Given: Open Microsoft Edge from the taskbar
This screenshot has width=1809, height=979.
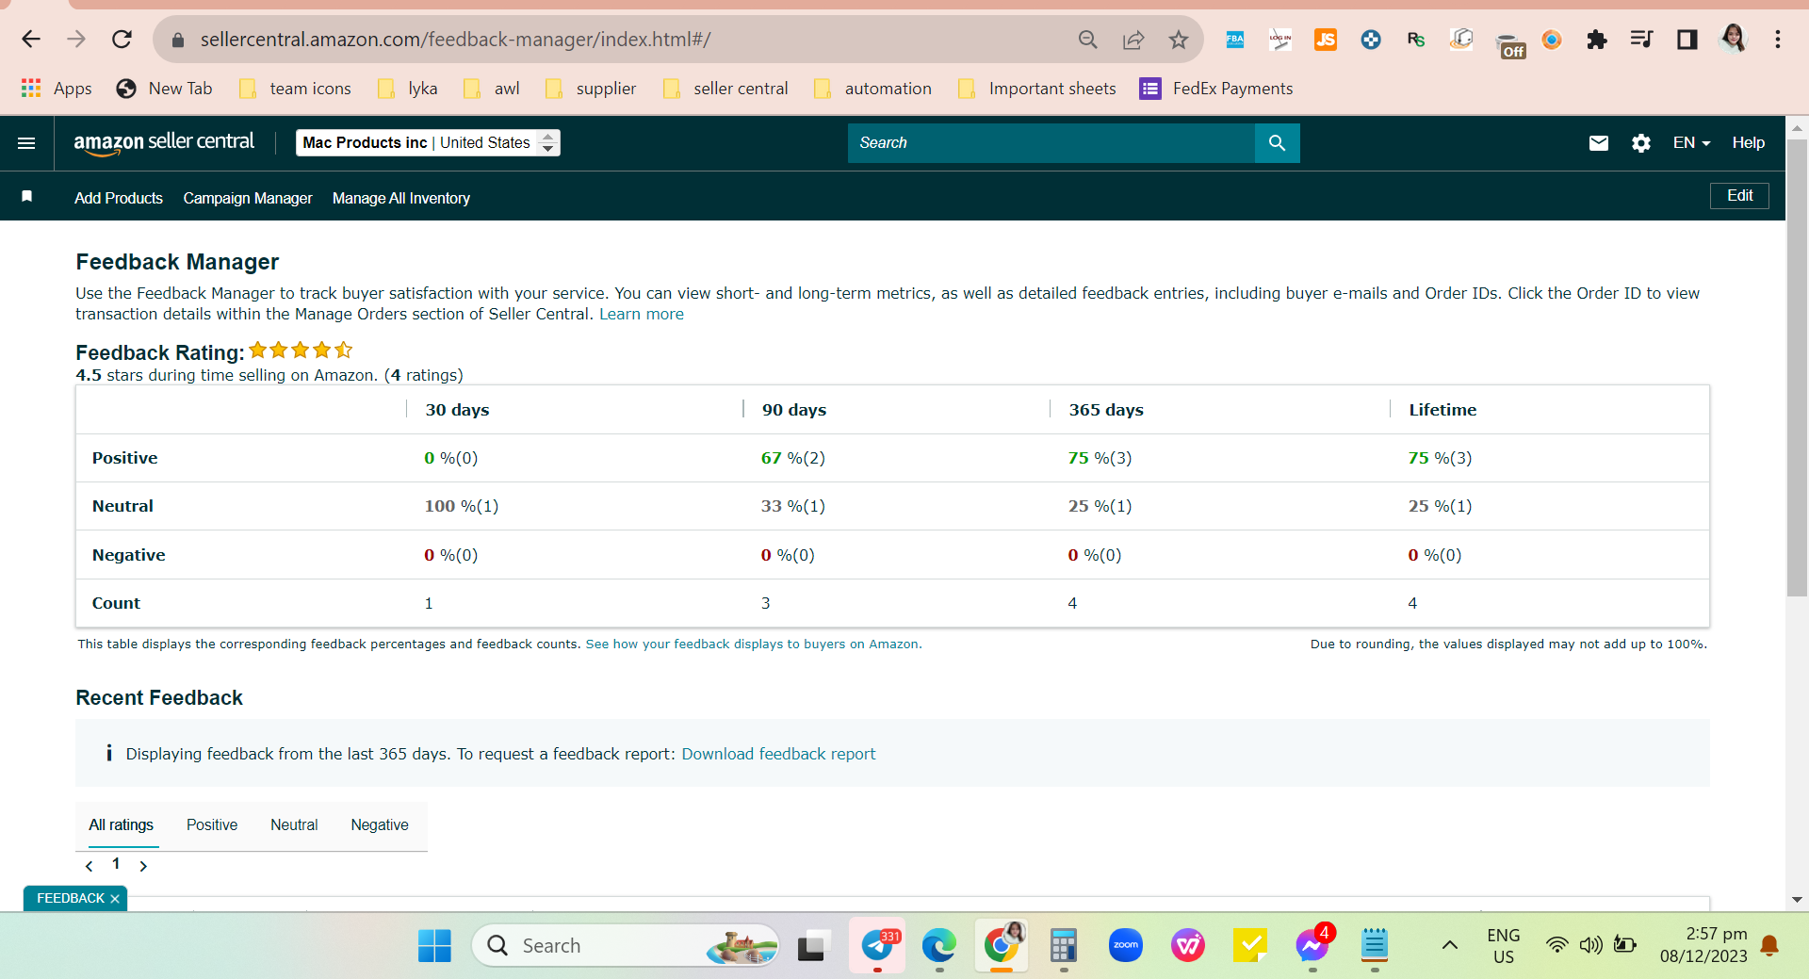Looking at the screenshot, I should coord(938,945).
